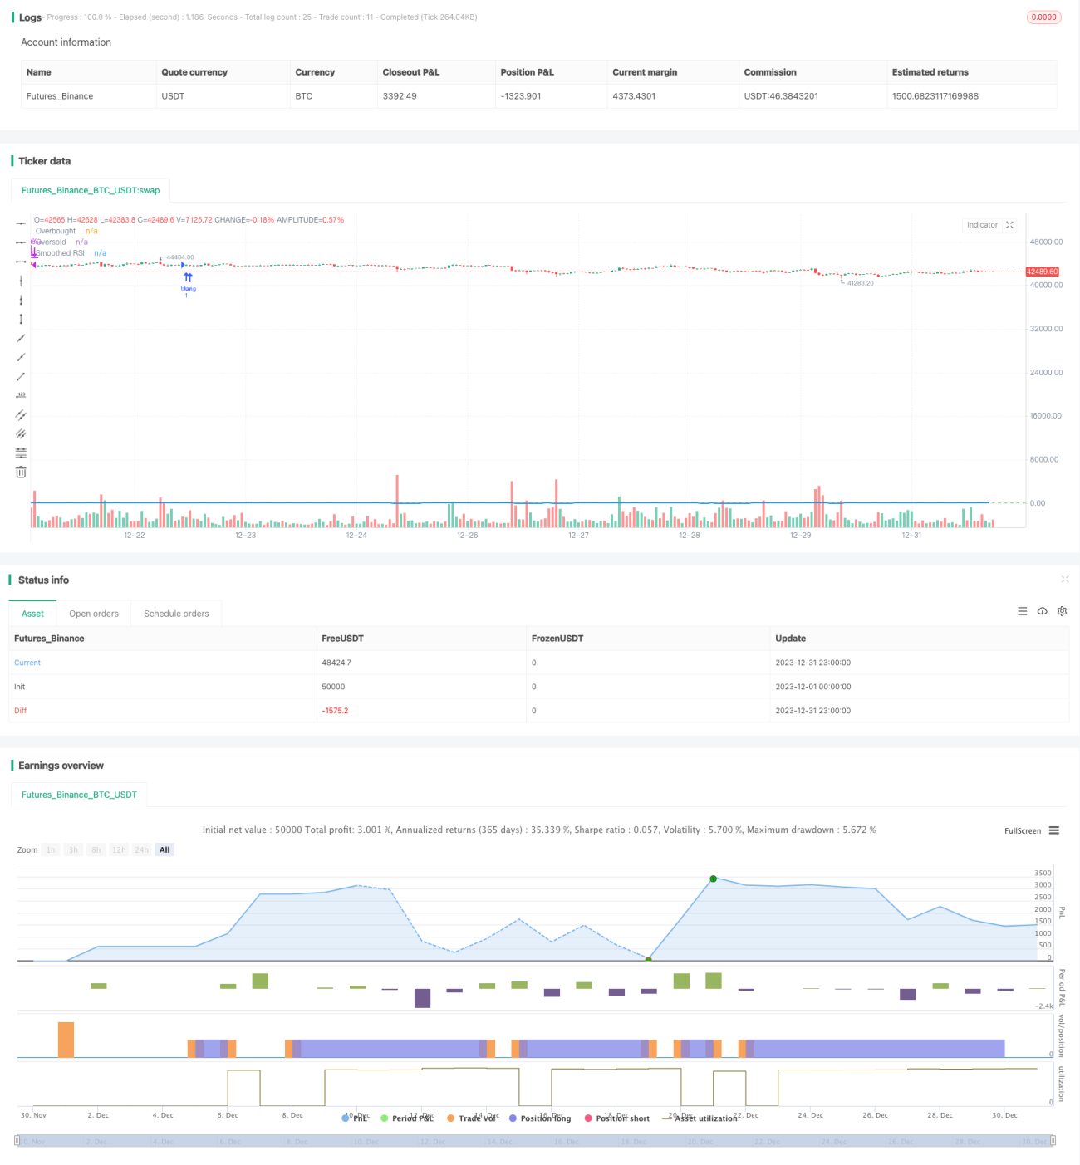1080x1165 pixels.
Task: Click the earnings chart bottom range navigator
Action: click(535, 1142)
